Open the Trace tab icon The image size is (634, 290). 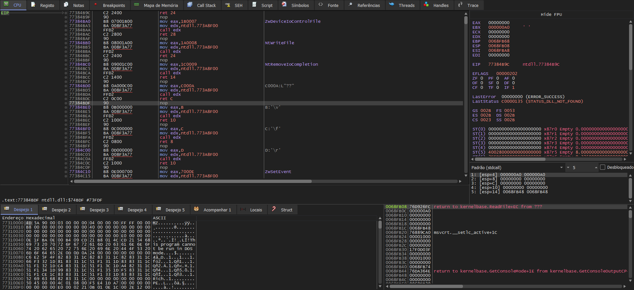pyautogui.click(x=460, y=5)
